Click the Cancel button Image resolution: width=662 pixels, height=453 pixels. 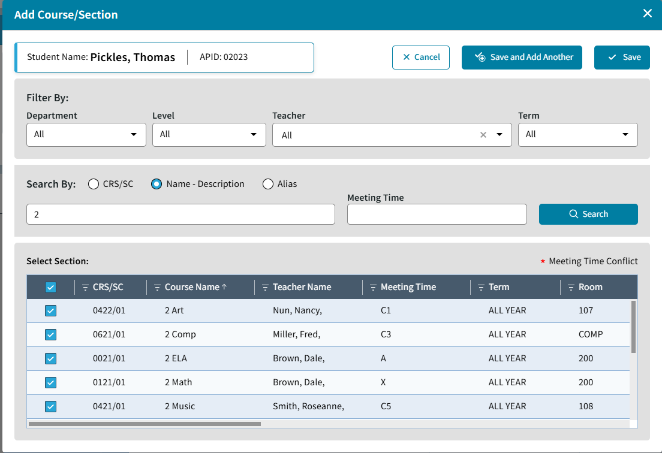click(x=420, y=58)
